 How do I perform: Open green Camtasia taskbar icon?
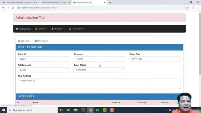(x=105, y=110)
